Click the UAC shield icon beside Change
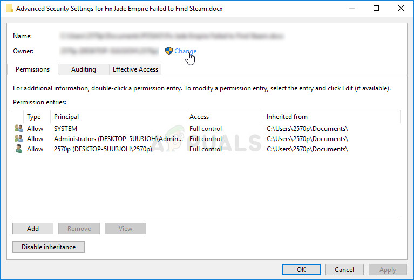 click(169, 51)
